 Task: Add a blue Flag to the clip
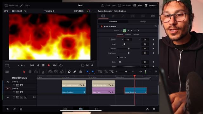(x=88, y=72)
